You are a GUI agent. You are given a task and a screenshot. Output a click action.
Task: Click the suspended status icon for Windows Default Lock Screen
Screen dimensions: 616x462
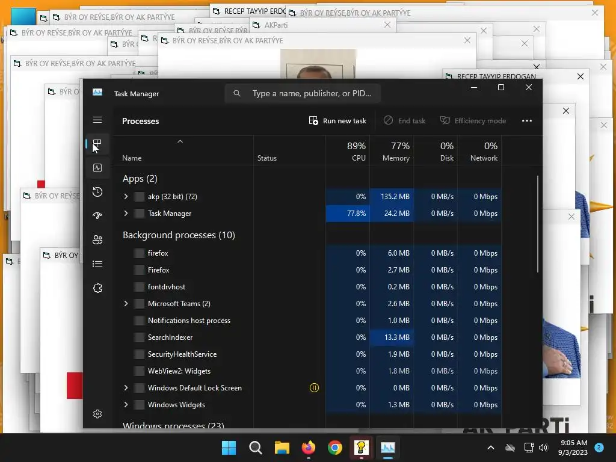click(x=314, y=388)
